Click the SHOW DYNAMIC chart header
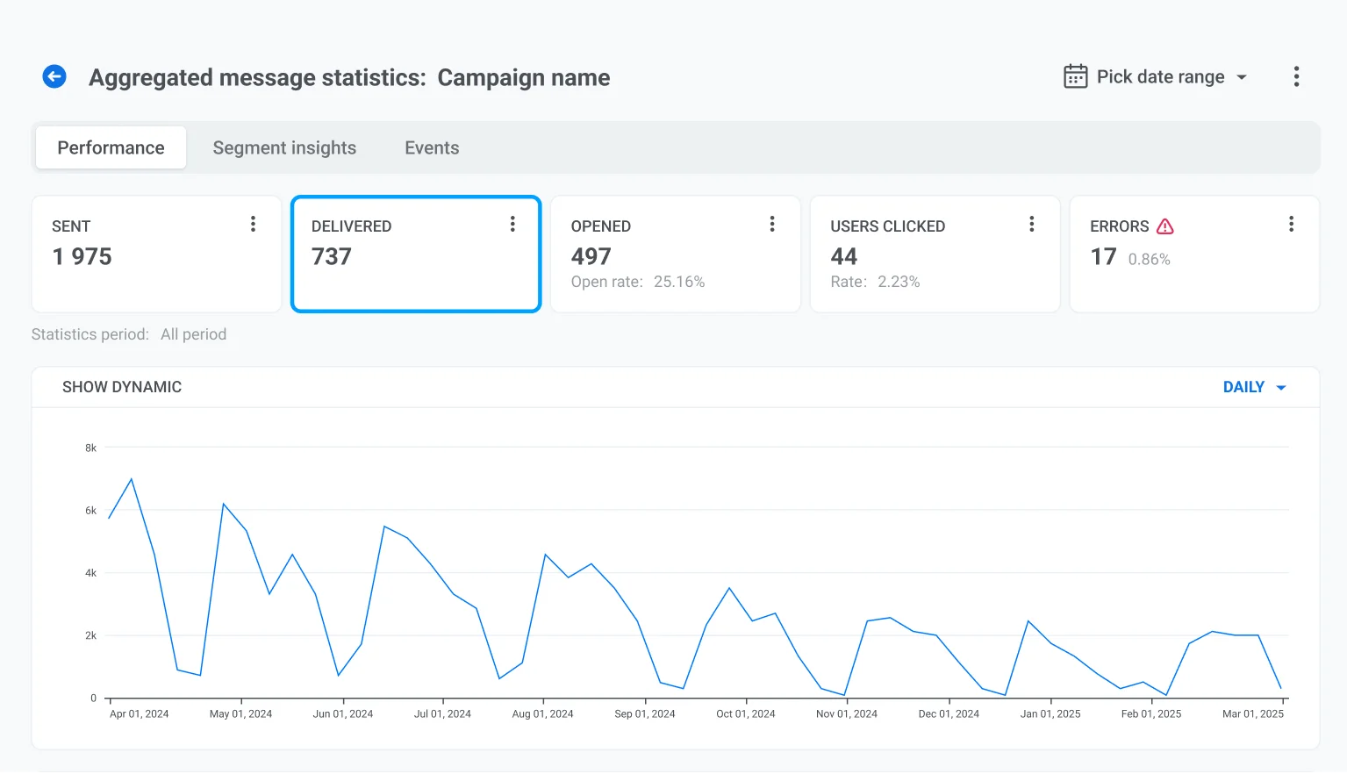 point(122,387)
